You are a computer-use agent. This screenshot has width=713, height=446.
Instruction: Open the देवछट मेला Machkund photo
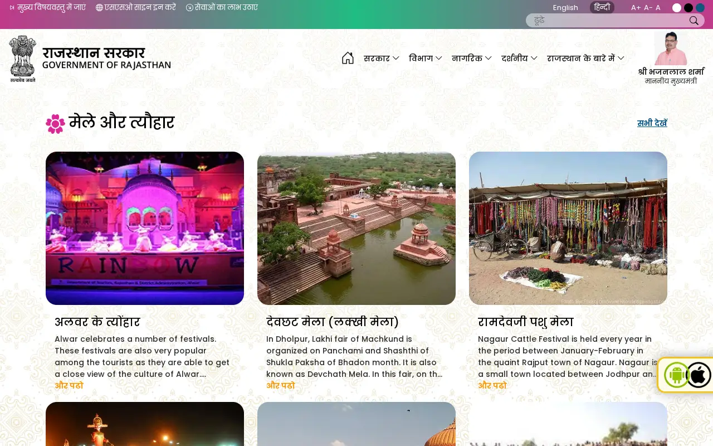tap(356, 228)
